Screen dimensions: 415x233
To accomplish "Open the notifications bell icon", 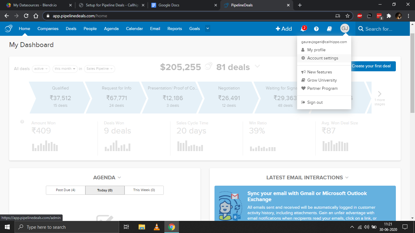I will pyautogui.click(x=303, y=29).
